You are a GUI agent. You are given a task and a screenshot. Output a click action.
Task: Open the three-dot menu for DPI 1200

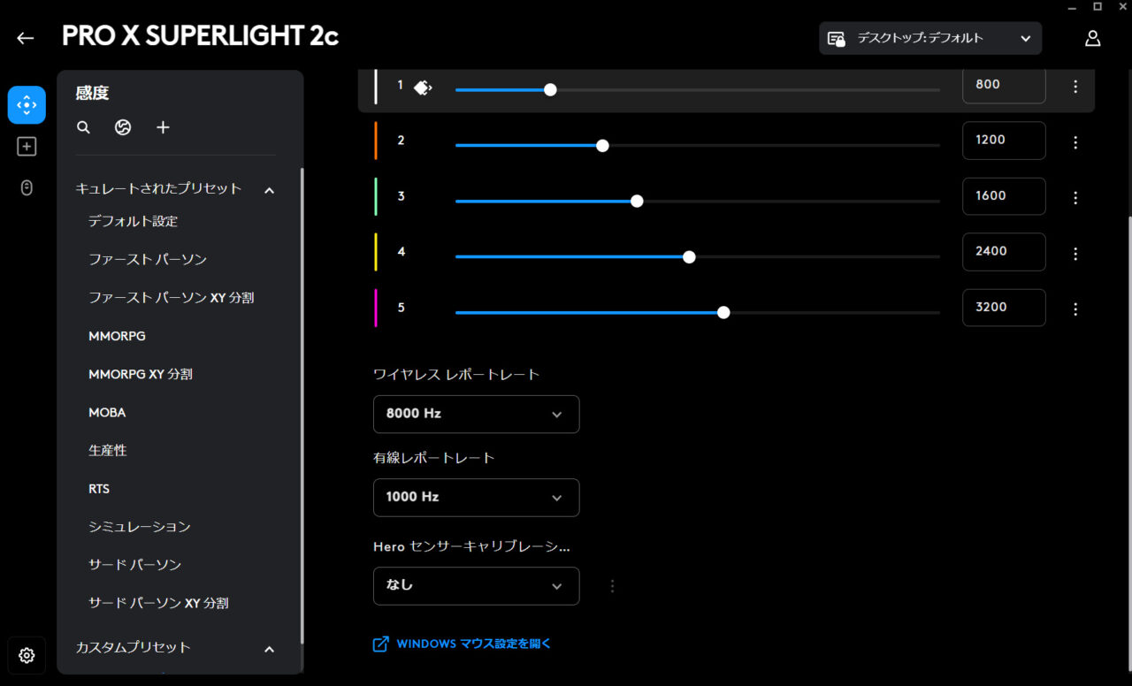click(1075, 142)
